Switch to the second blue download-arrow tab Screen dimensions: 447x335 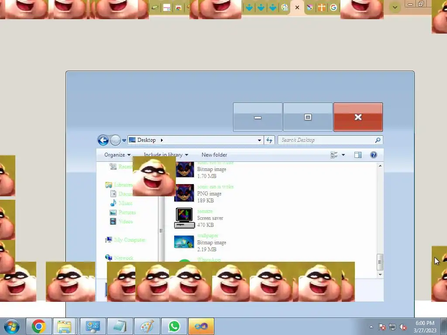[261, 8]
